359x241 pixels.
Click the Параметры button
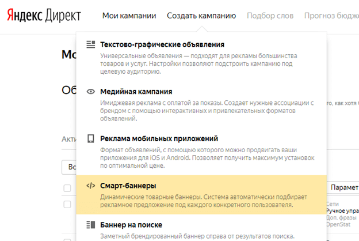344,187
